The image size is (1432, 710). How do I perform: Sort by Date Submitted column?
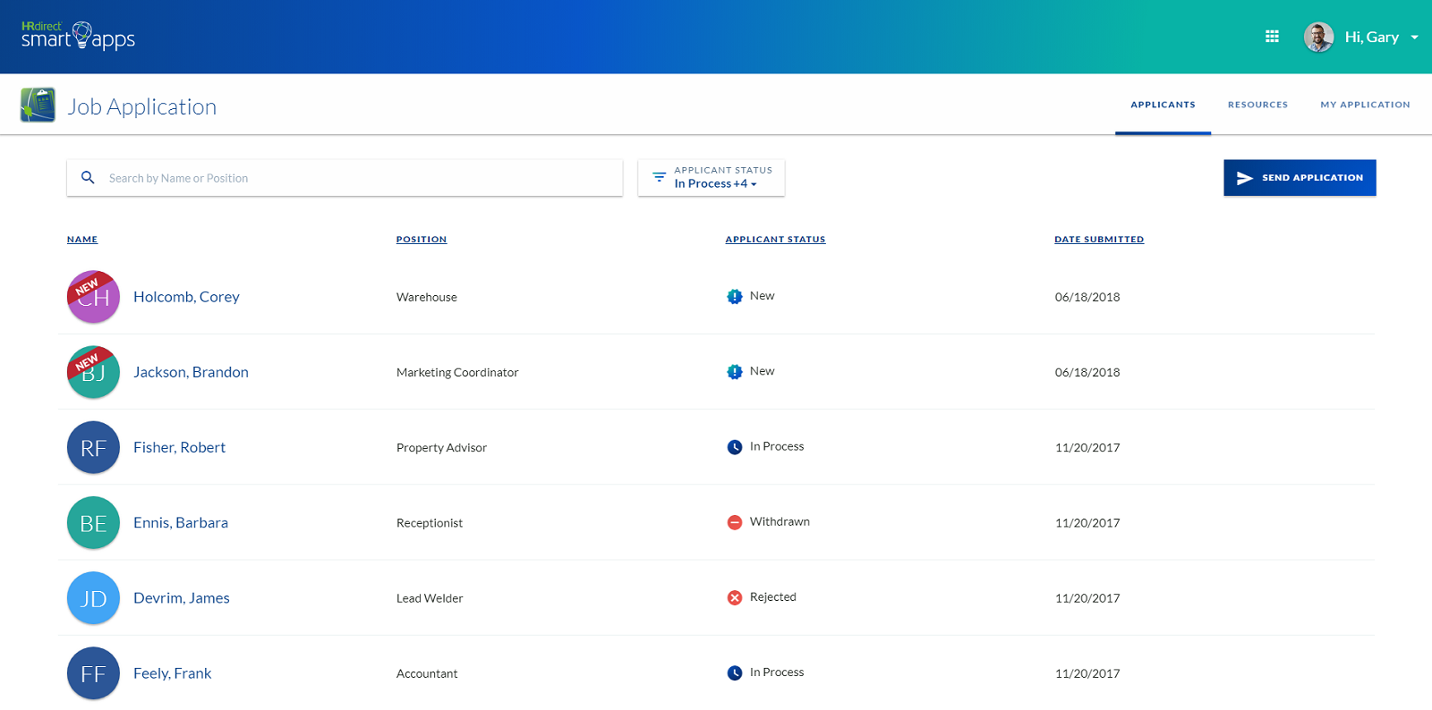click(1099, 240)
